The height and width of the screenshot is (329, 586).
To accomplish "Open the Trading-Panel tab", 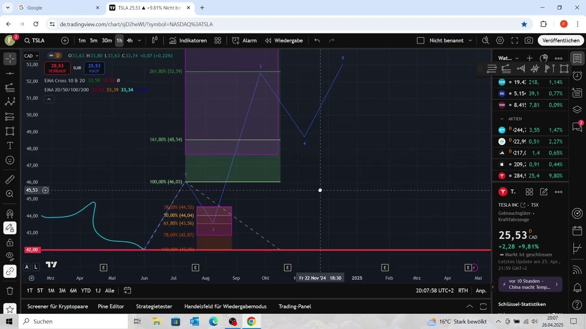I will (295, 307).
